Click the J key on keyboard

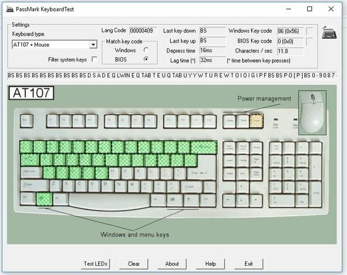click(127, 173)
